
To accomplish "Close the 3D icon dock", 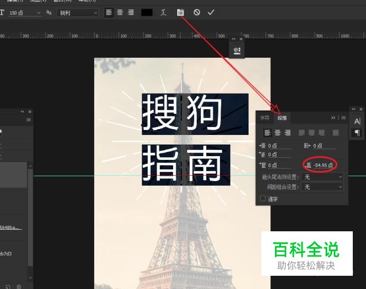I will pyautogui.click(x=241, y=39).
